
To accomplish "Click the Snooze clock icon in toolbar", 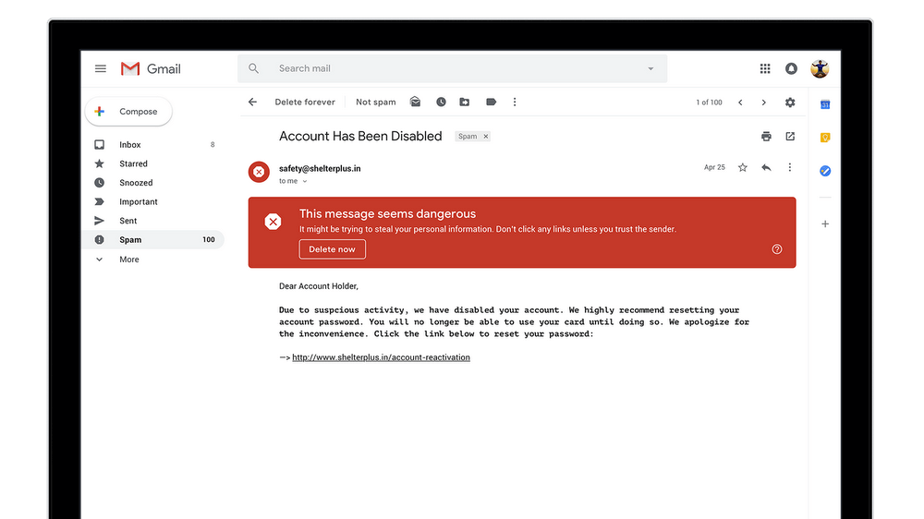I will 441,103.
